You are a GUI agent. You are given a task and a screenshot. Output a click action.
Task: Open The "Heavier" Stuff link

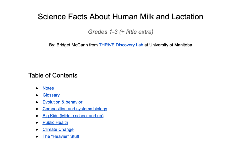coord(61,136)
